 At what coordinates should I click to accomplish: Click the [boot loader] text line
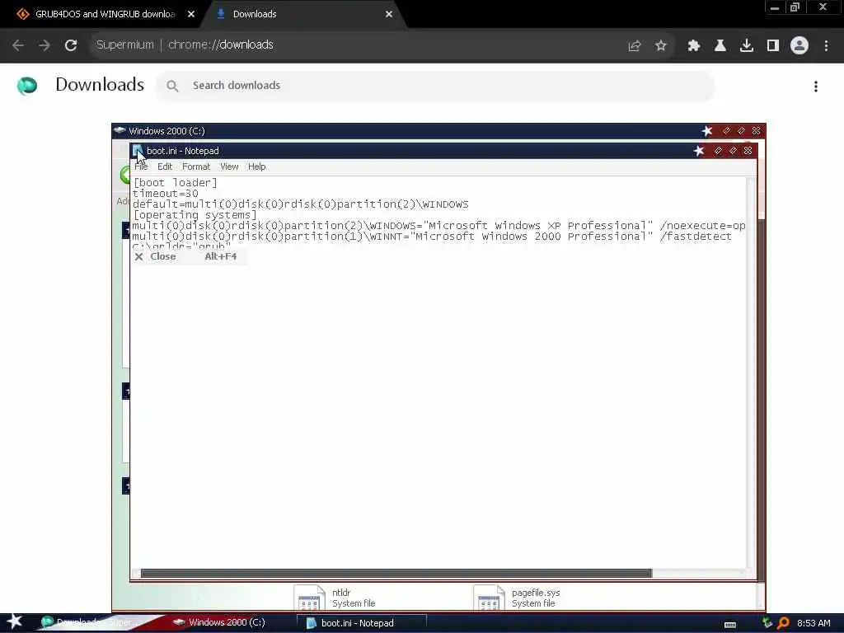pos(175,183)
